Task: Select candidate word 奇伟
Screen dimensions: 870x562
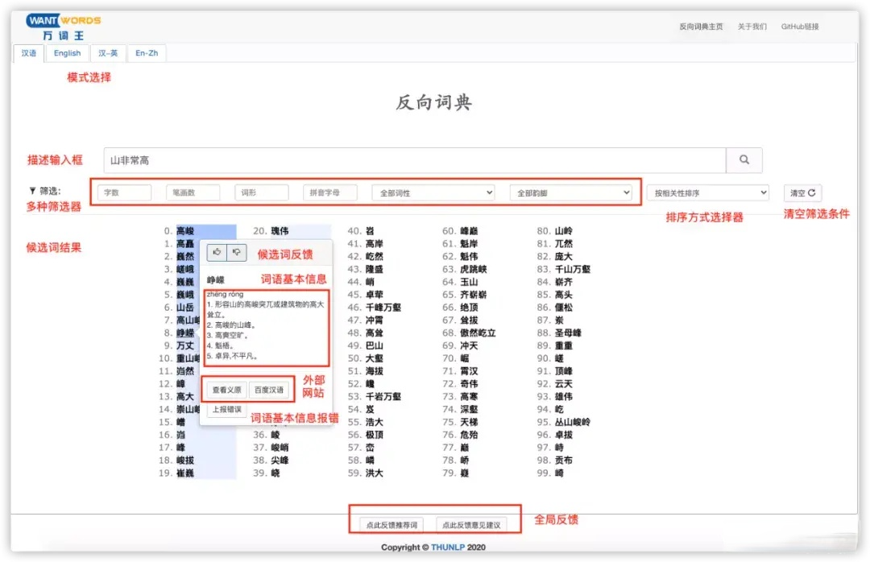Action: tap(469, 384)
